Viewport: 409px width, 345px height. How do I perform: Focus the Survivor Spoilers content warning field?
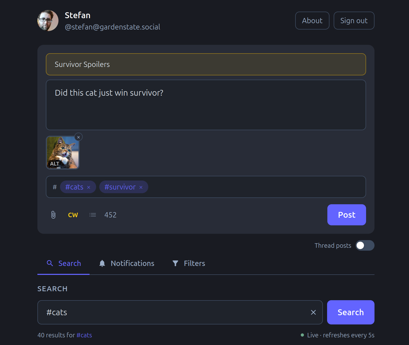click(x=206, y=64)
